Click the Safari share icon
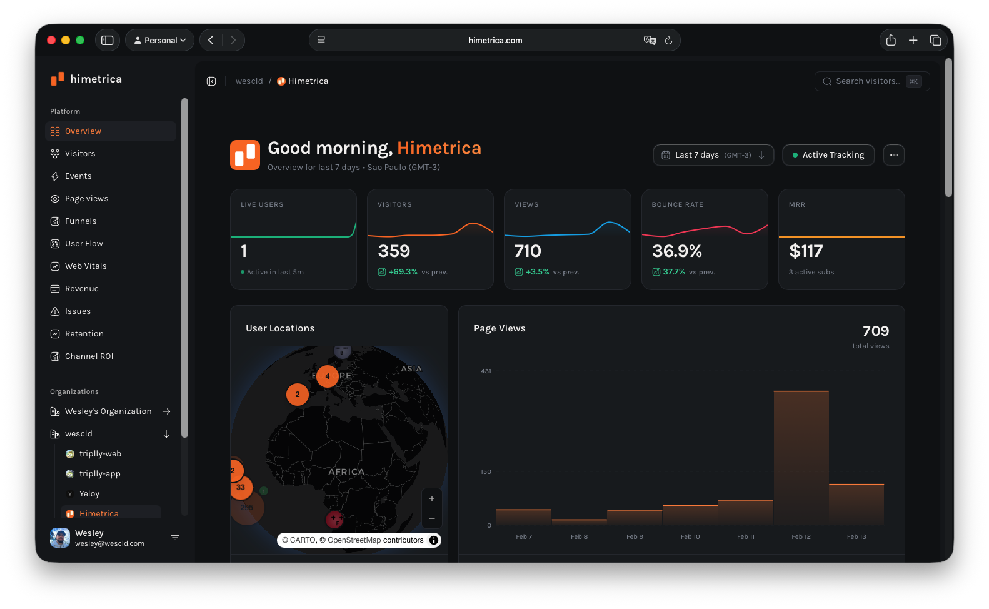 tap(891, 40)
